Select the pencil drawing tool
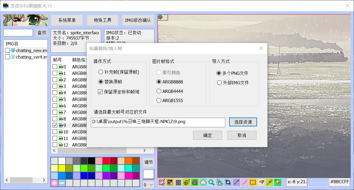Viewport: 354px width, 190px height. 236,182
